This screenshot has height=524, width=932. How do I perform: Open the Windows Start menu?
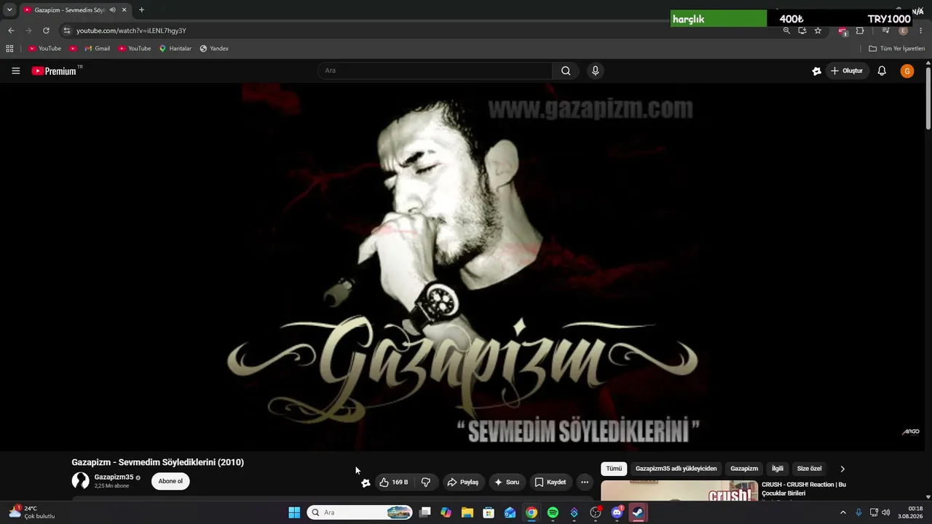(x=294, y=512)
